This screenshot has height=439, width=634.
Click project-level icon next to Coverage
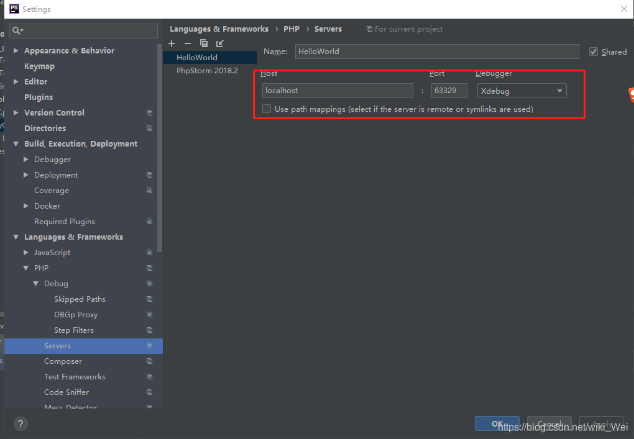(150, 191)
